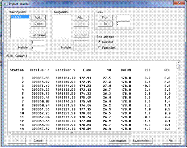Click station number 14 row
Screen dimensions: 187x148
(x=22, y=129)
